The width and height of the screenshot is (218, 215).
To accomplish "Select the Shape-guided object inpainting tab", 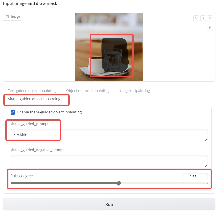I will point(34,99).
